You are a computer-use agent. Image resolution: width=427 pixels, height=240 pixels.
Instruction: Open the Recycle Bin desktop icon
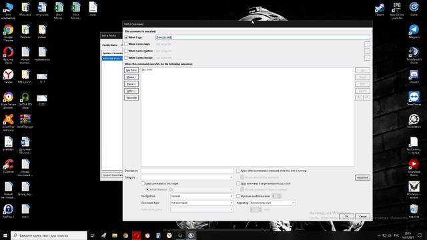click(x=414, y=211)
